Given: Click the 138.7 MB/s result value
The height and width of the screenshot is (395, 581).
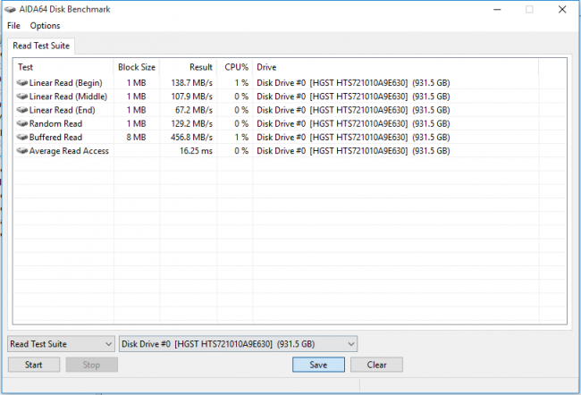Looking at the screenshot, I should [191, 83].
